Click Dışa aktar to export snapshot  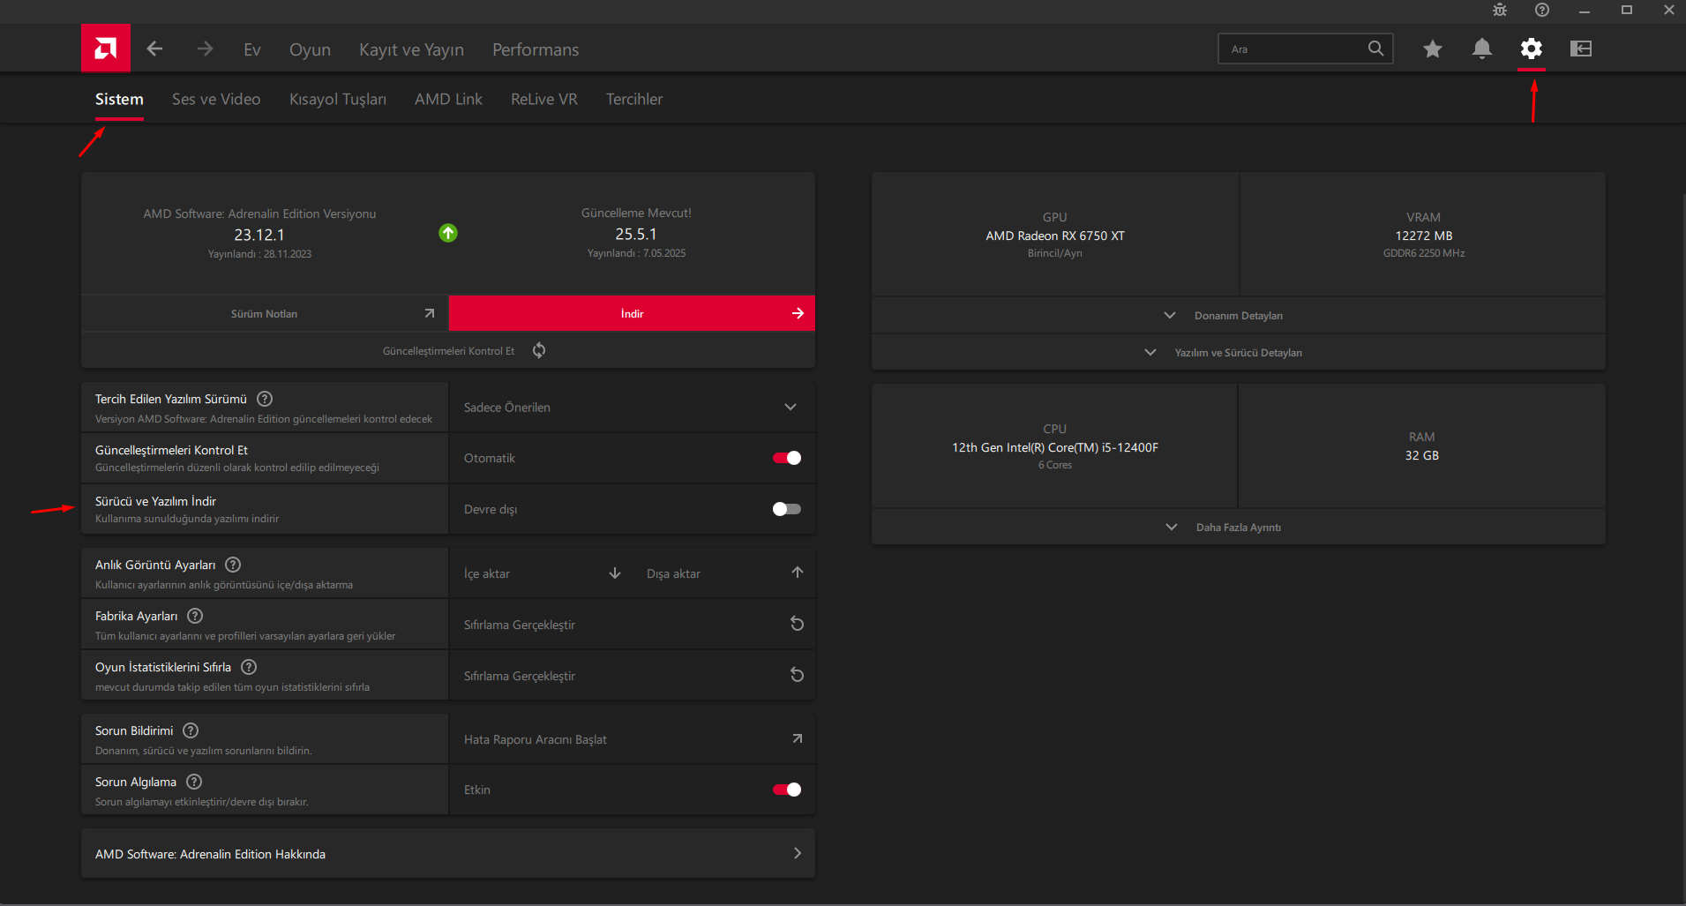click(x=673, y=573)
